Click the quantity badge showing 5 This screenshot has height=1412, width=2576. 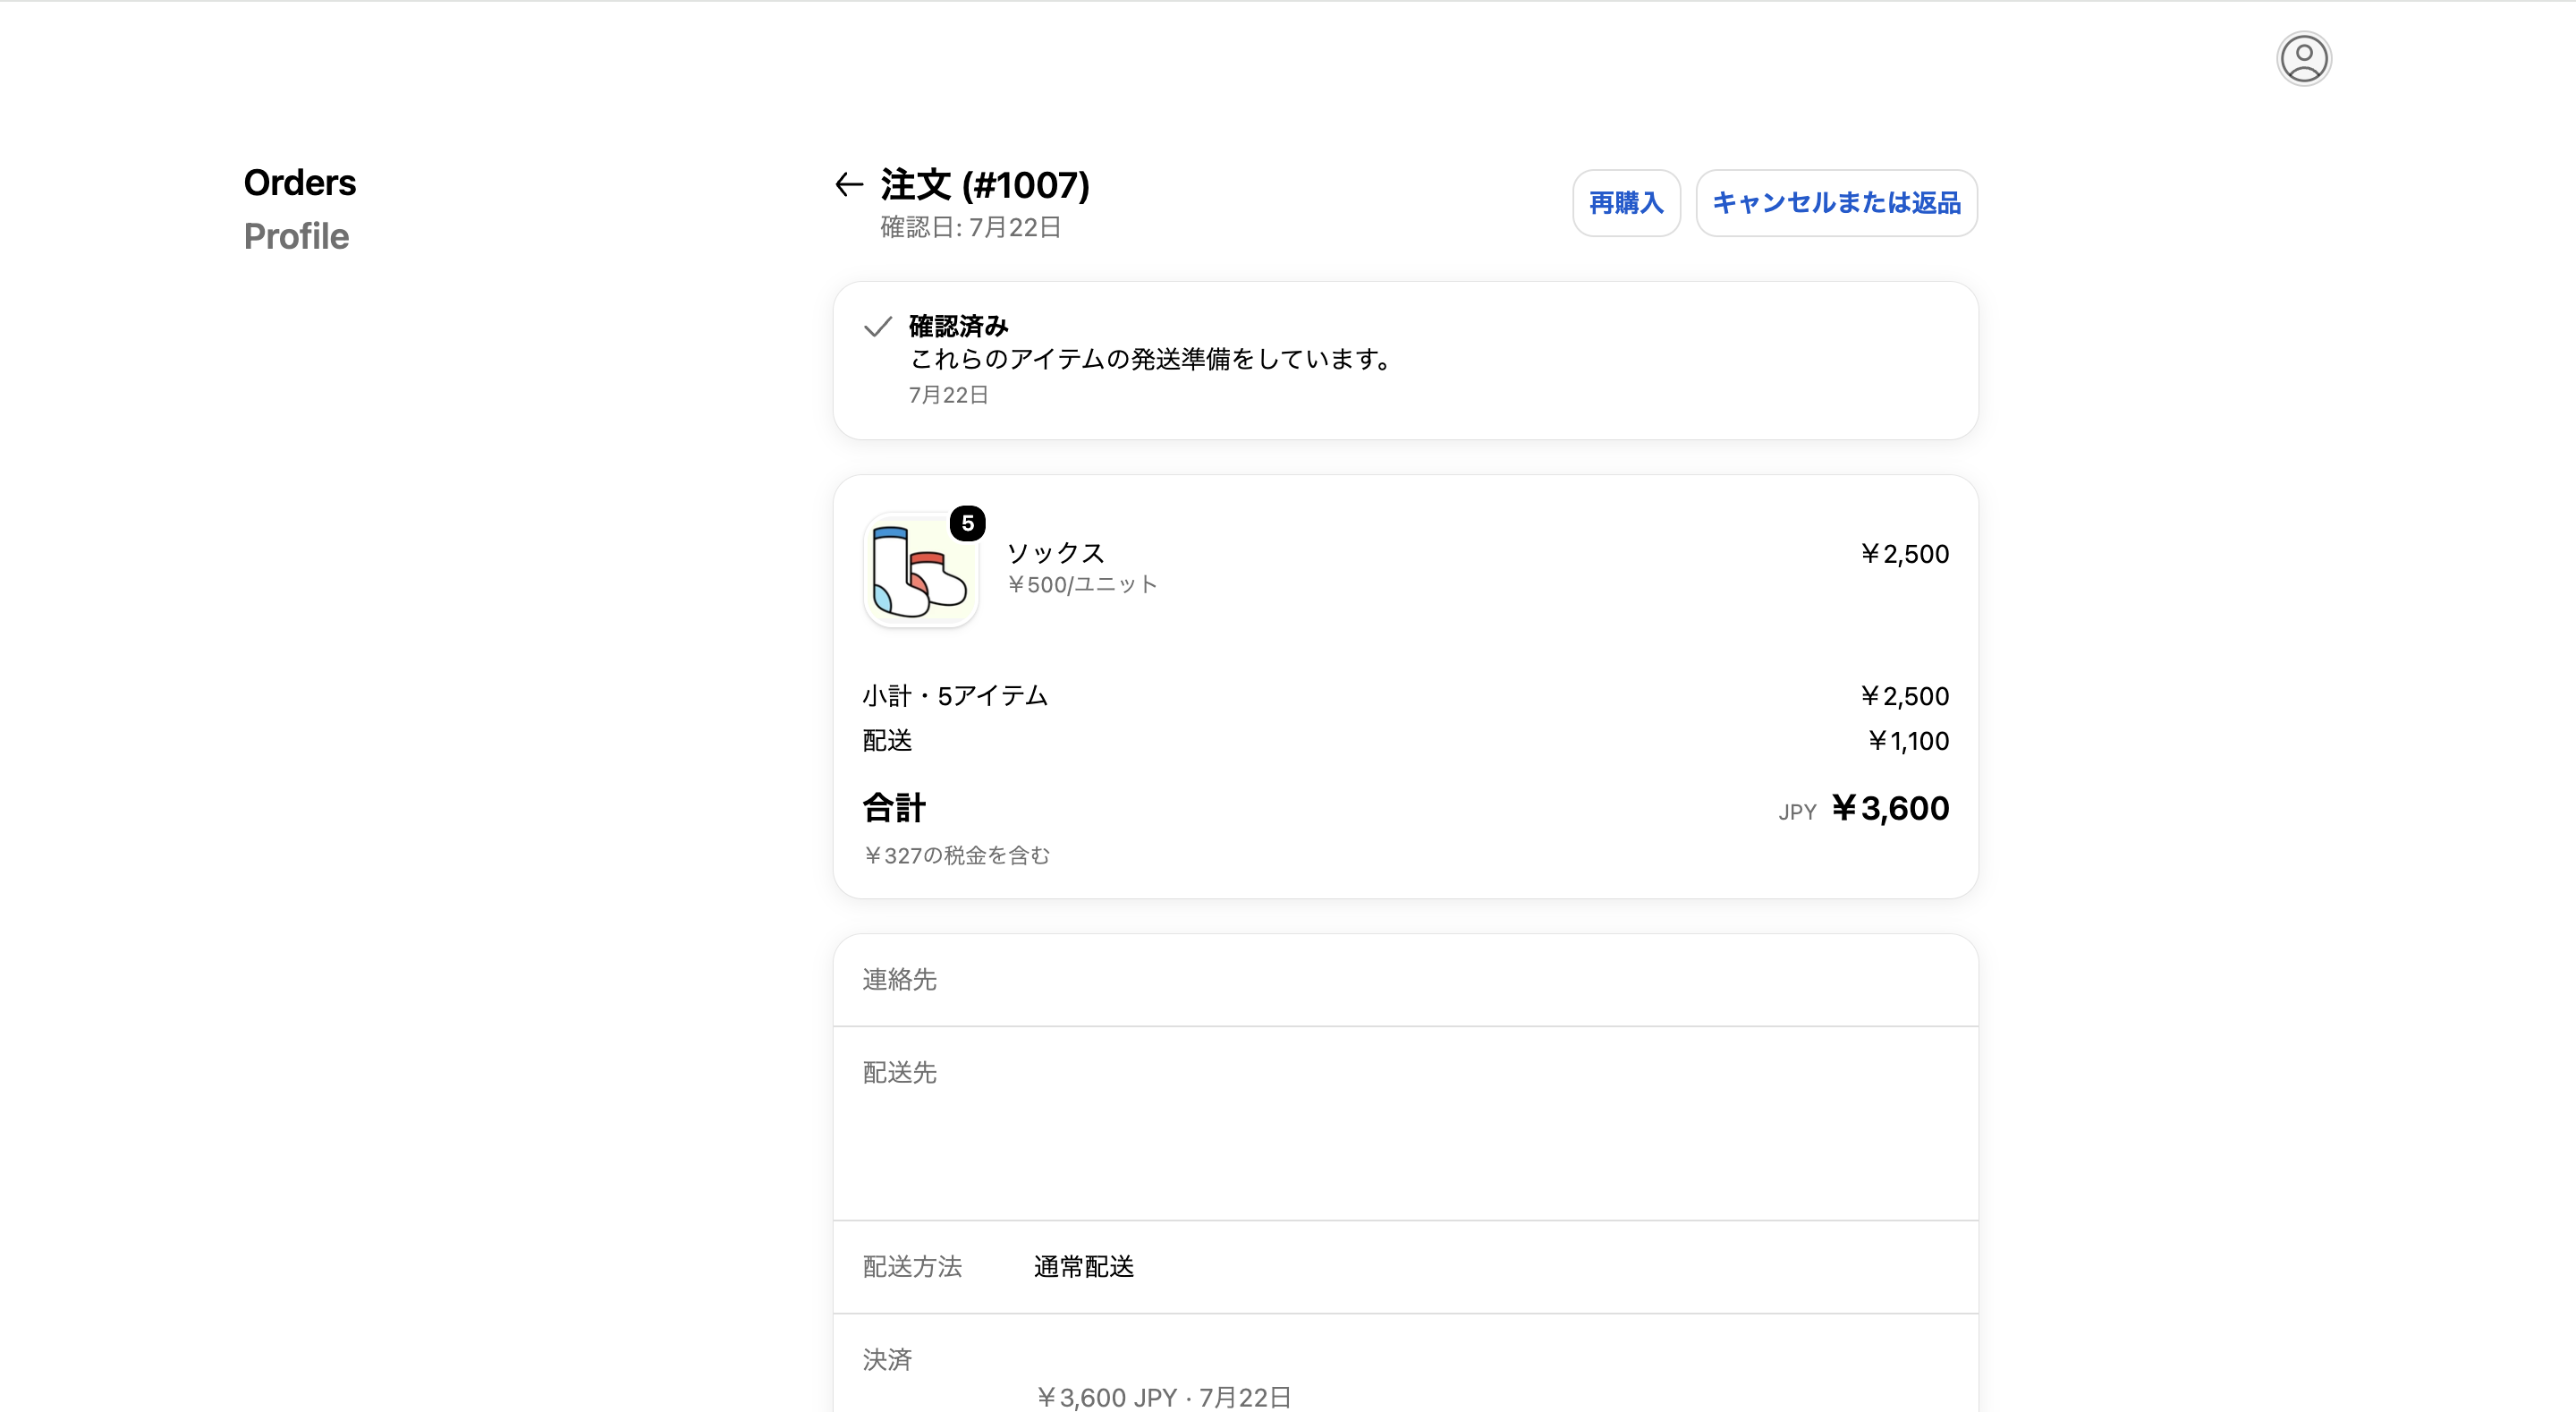(x=967, y=523)
